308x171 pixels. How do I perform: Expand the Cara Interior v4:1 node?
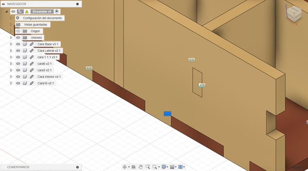click(11, 77)
